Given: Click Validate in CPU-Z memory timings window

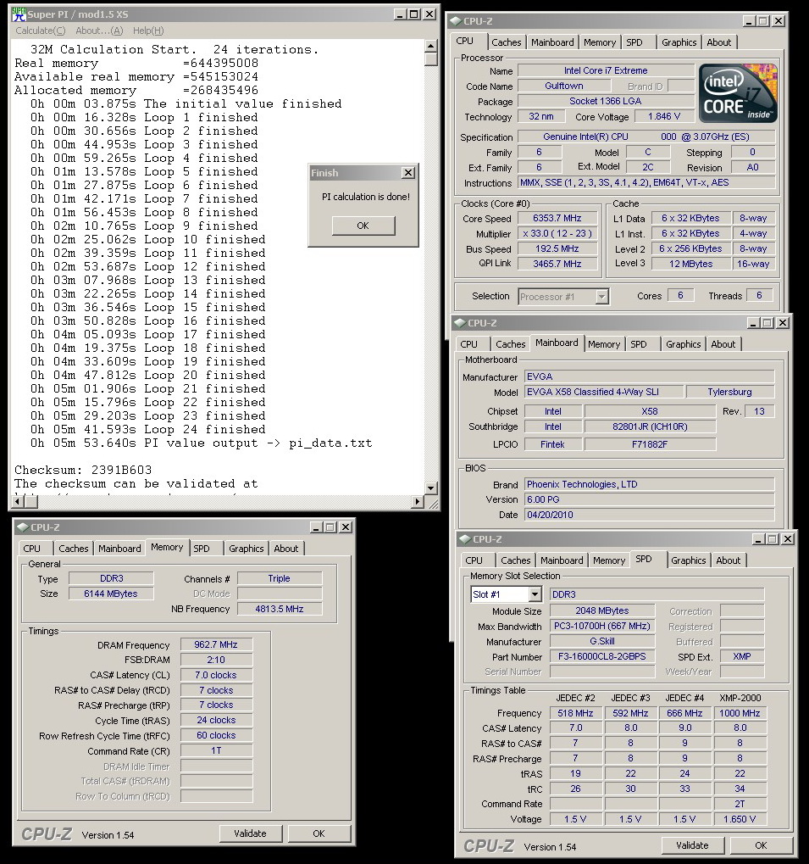Looking at the screenshot, I should [x=251, y=833].
